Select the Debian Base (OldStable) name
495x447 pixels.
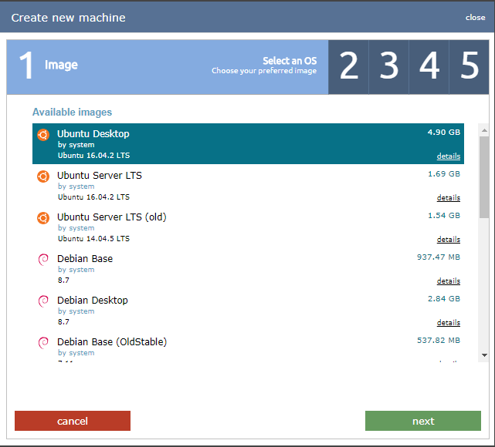coord(112,341)
